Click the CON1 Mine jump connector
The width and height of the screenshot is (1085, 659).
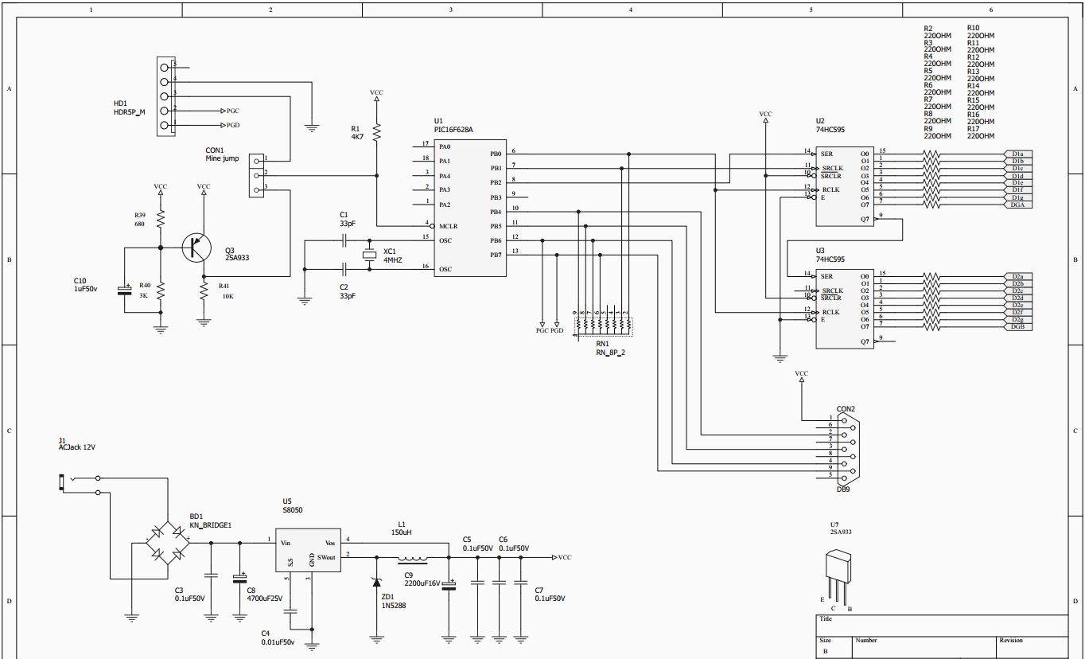tap(256, 174)
